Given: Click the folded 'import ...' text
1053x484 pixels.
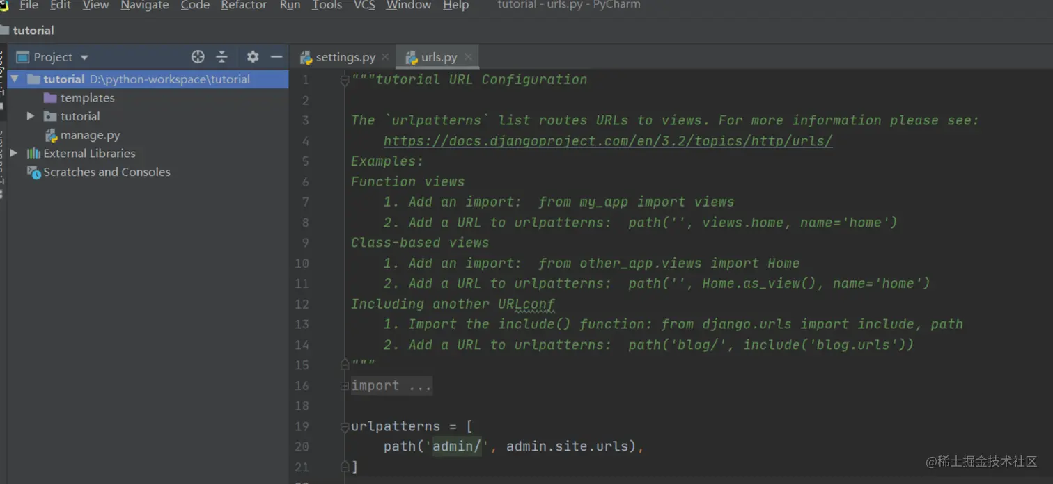Looking at the screenshot, I should pos(391,386).
